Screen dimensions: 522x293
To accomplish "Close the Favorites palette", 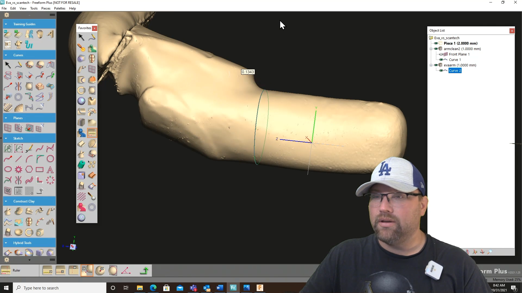I will point(94,28).
